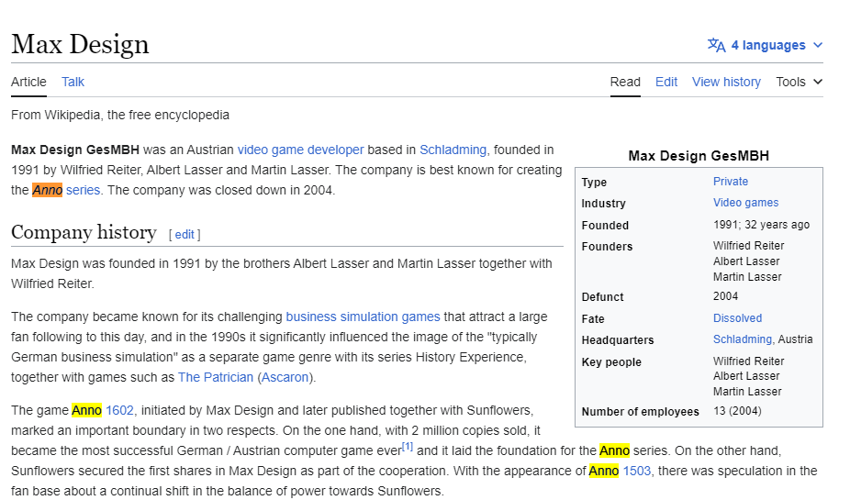This screenshot has width=850, height=500.
Task: Click the Founders label in infobox
Action: (607, 247)
